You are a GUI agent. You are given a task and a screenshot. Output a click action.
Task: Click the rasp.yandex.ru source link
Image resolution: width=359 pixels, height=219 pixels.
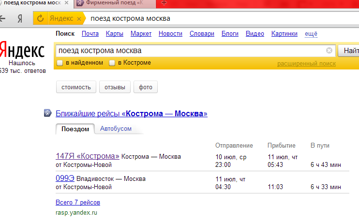pyautogui.click(x=76, y=213)
